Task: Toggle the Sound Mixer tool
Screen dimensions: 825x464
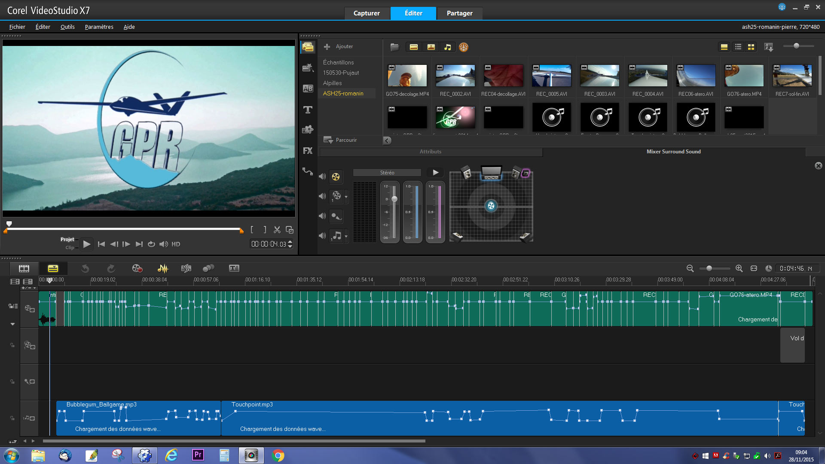Action: [x=163, y=269]
